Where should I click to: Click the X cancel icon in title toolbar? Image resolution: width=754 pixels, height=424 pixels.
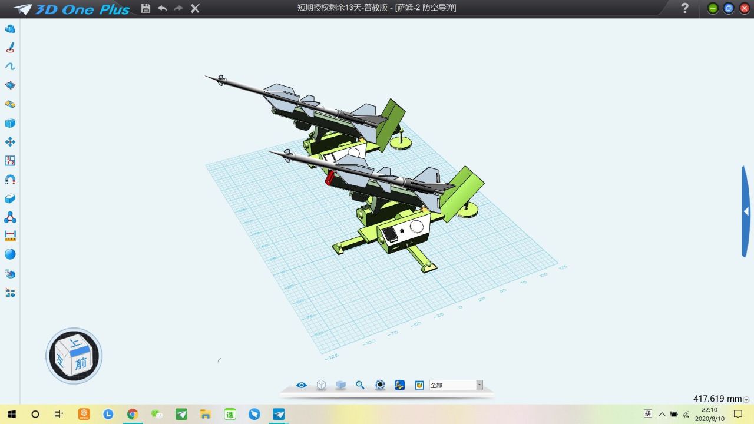tap(195, 8)
